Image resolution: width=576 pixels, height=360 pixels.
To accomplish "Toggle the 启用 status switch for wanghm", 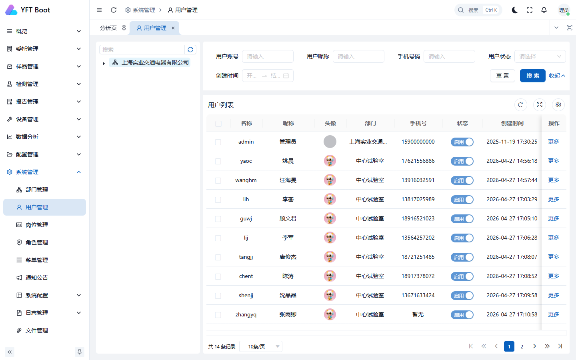I will (462, 180).
